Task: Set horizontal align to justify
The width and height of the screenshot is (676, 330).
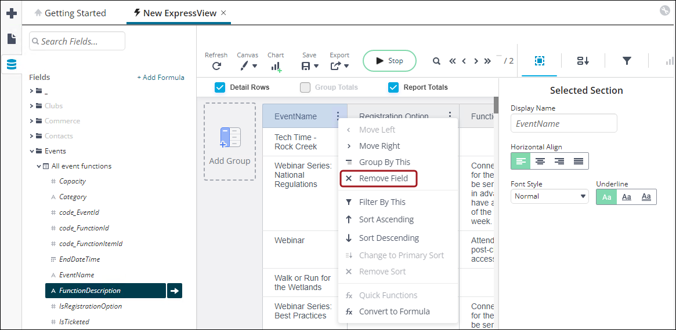Action: [x=579, y=162]
